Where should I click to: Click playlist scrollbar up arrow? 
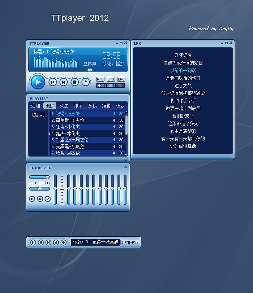tap(126, 112)
